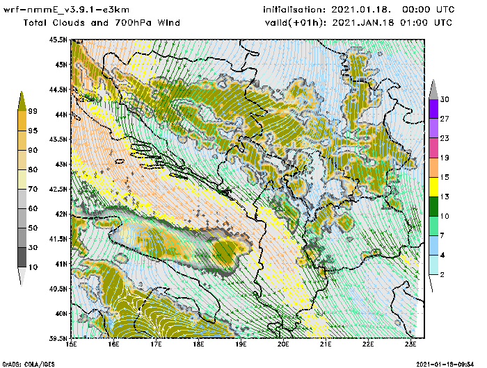Select the pink 19–23 wind legend swatch

pyautogui.click(x=433, y=148)
